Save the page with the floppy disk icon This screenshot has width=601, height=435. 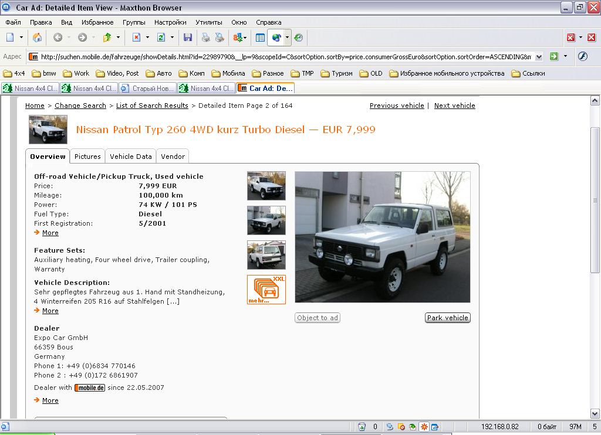188,37
